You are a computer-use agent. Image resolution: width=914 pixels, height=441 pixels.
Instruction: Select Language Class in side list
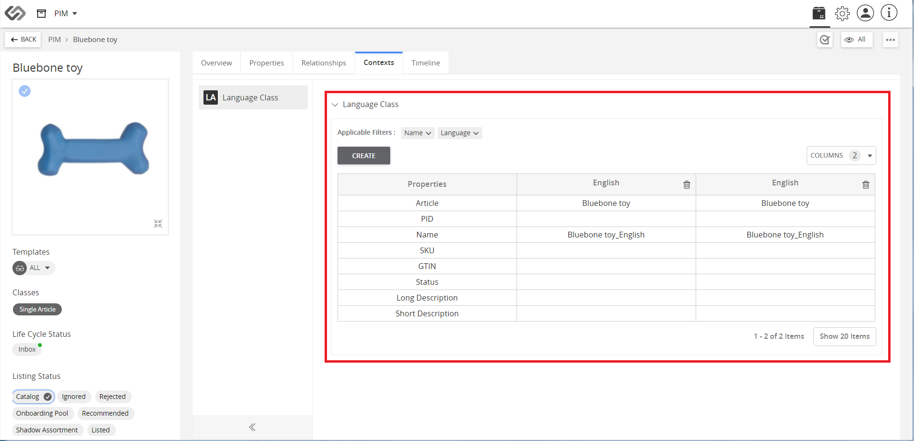coord(253,97)
